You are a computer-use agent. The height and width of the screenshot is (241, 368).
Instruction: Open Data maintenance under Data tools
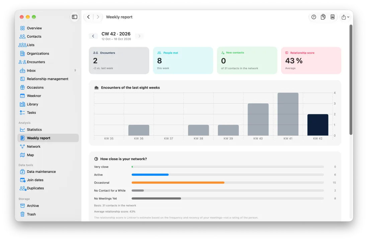point(48,171)
